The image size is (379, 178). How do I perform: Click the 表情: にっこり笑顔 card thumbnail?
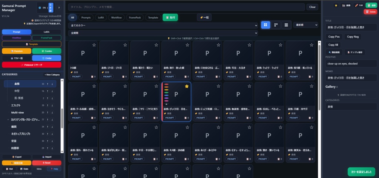pos(207,94)
